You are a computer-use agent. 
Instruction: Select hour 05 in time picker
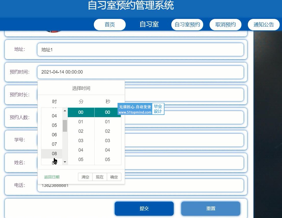click(x=52, y=125)
